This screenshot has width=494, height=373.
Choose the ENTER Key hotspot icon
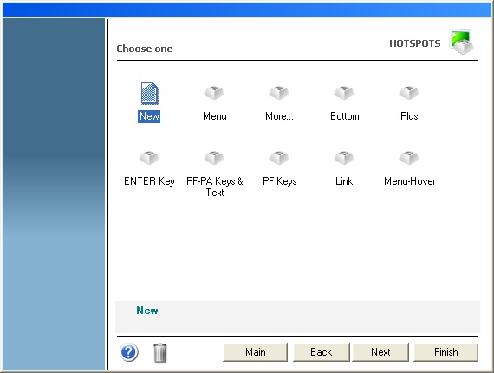click(x=149, y=158)
